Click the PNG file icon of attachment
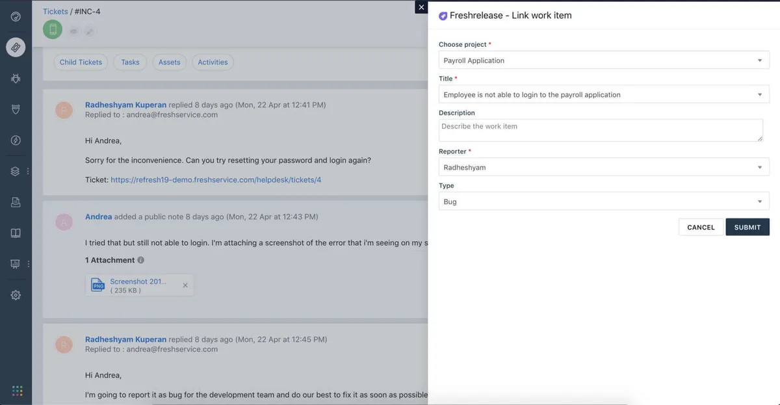780x405 pixels. (97, 285)
